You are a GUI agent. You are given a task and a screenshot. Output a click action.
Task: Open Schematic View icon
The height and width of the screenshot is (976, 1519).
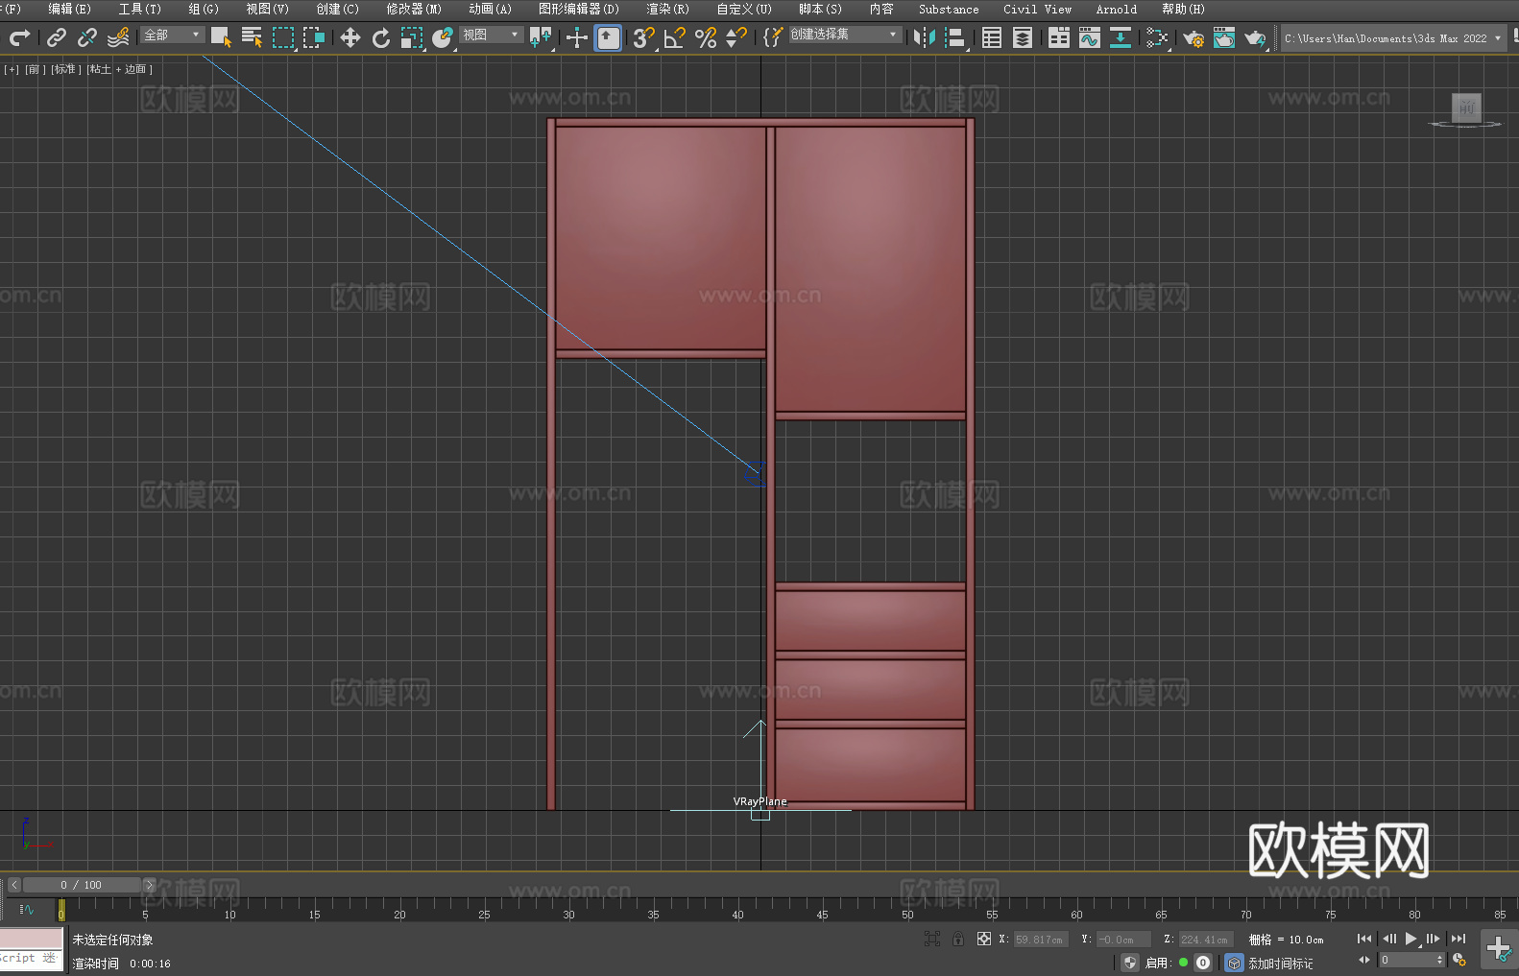pos(1121,37)
